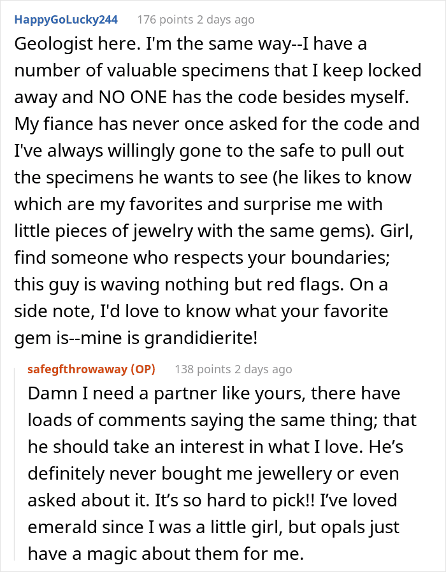Open HappyGoLucky244's user profile
The height and width of the screenshot is (572, 446).
[66, 20]
